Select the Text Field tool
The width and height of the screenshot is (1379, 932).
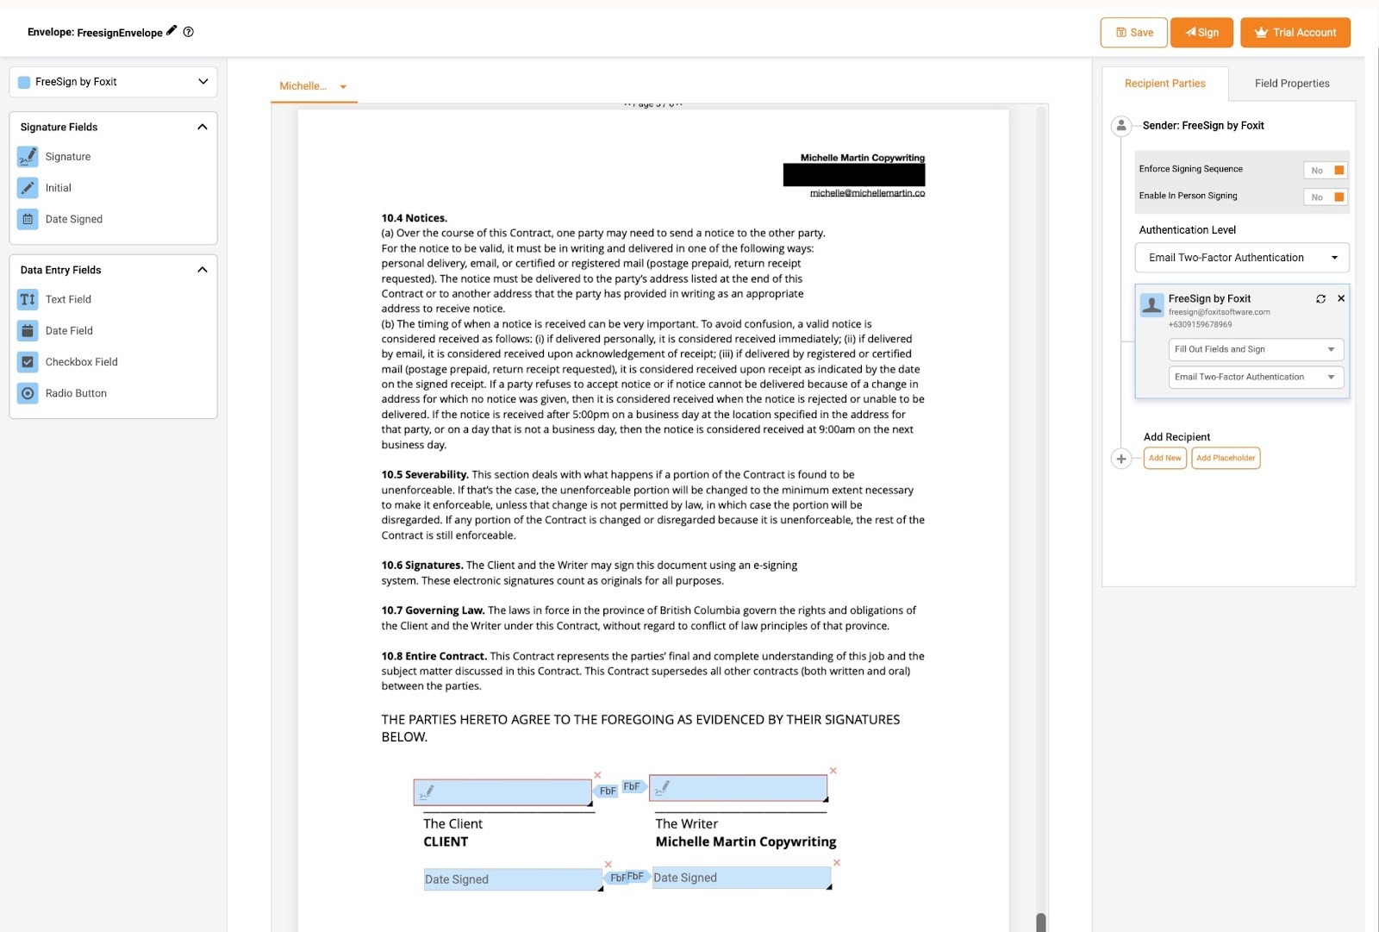(x=67, y=299)
